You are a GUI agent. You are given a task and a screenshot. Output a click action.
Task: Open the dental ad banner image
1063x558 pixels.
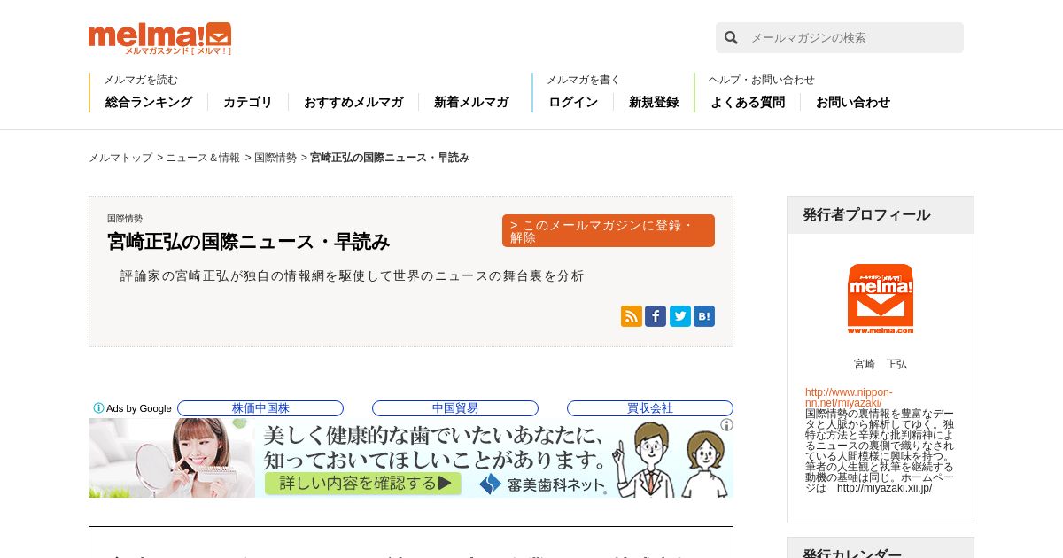[411, 458]
